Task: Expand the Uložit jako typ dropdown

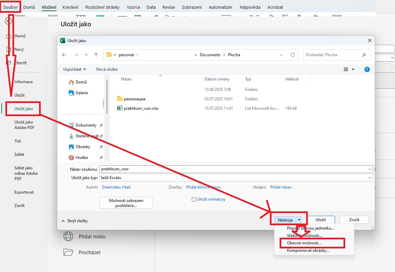Action: [x=370, y=177]
